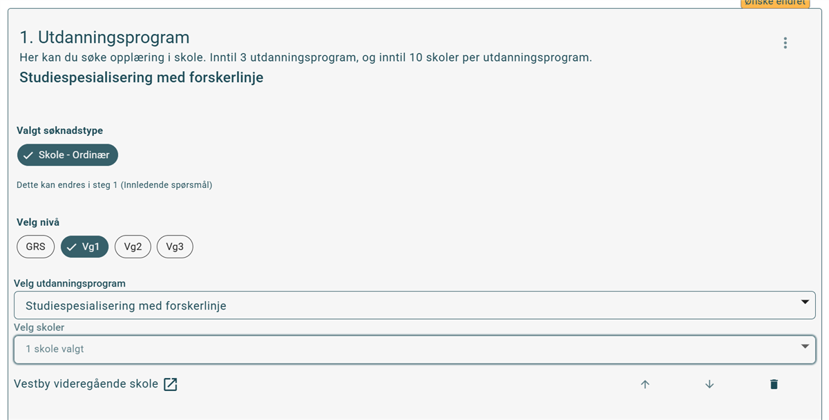Move Vestby school down with arrow

(709, 384)
